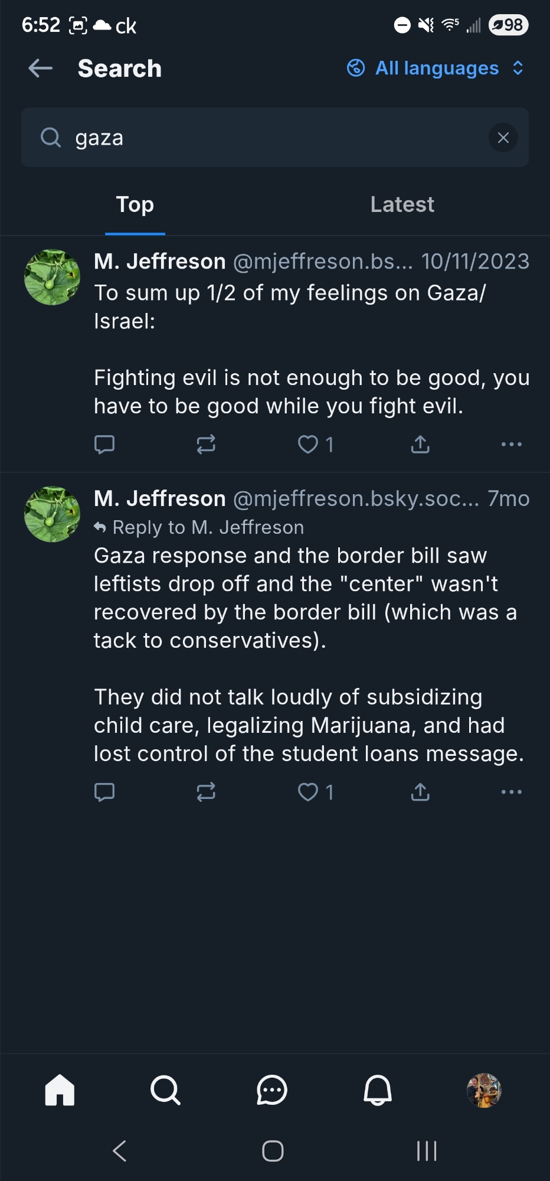Select the Top results tab
The height and width of the screenshot is (1181, 550).
tap(135, 205)
